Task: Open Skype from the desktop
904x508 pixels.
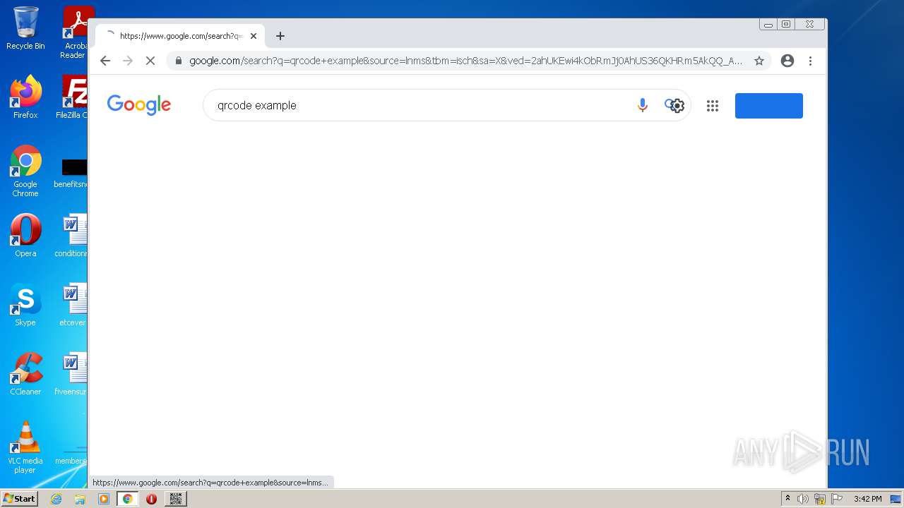Action: point(25,305)
